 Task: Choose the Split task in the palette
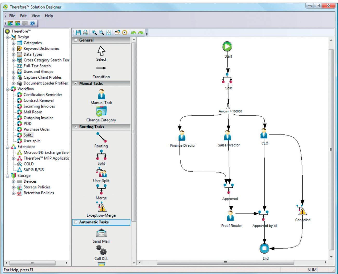[101, 157]
